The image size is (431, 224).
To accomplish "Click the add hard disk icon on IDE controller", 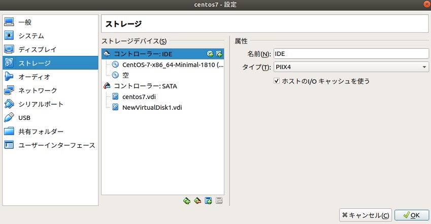I will point(219,54).
